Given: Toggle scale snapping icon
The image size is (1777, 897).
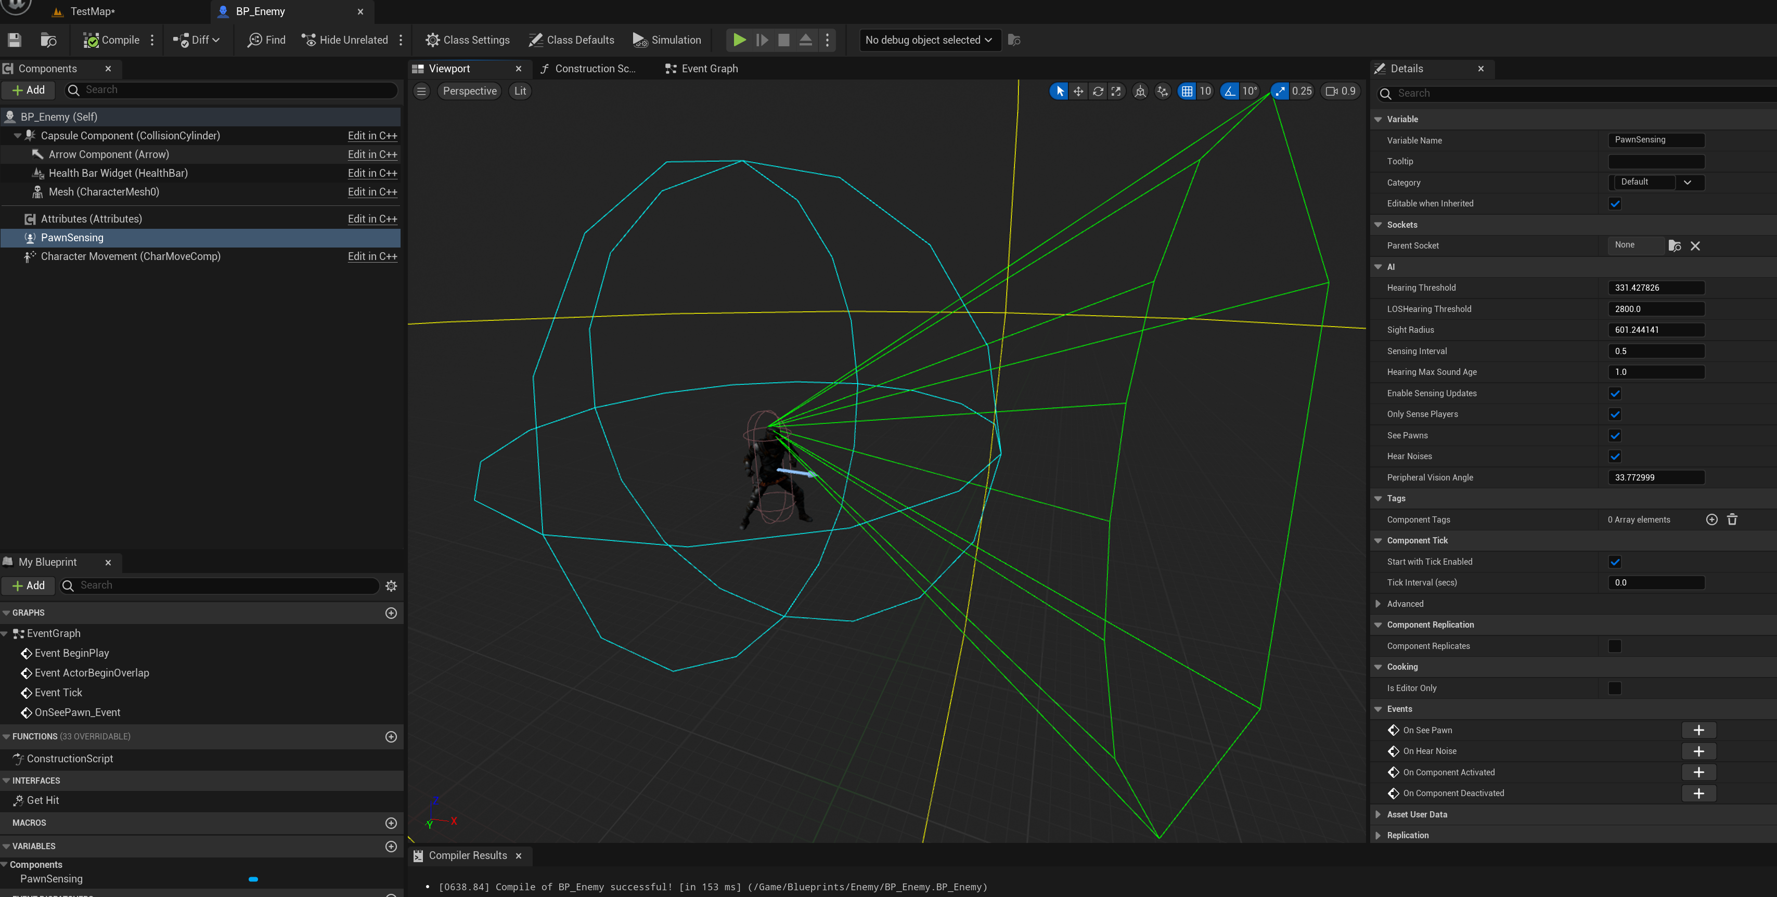Looking at the screenshot, I should pos(1280,91).
